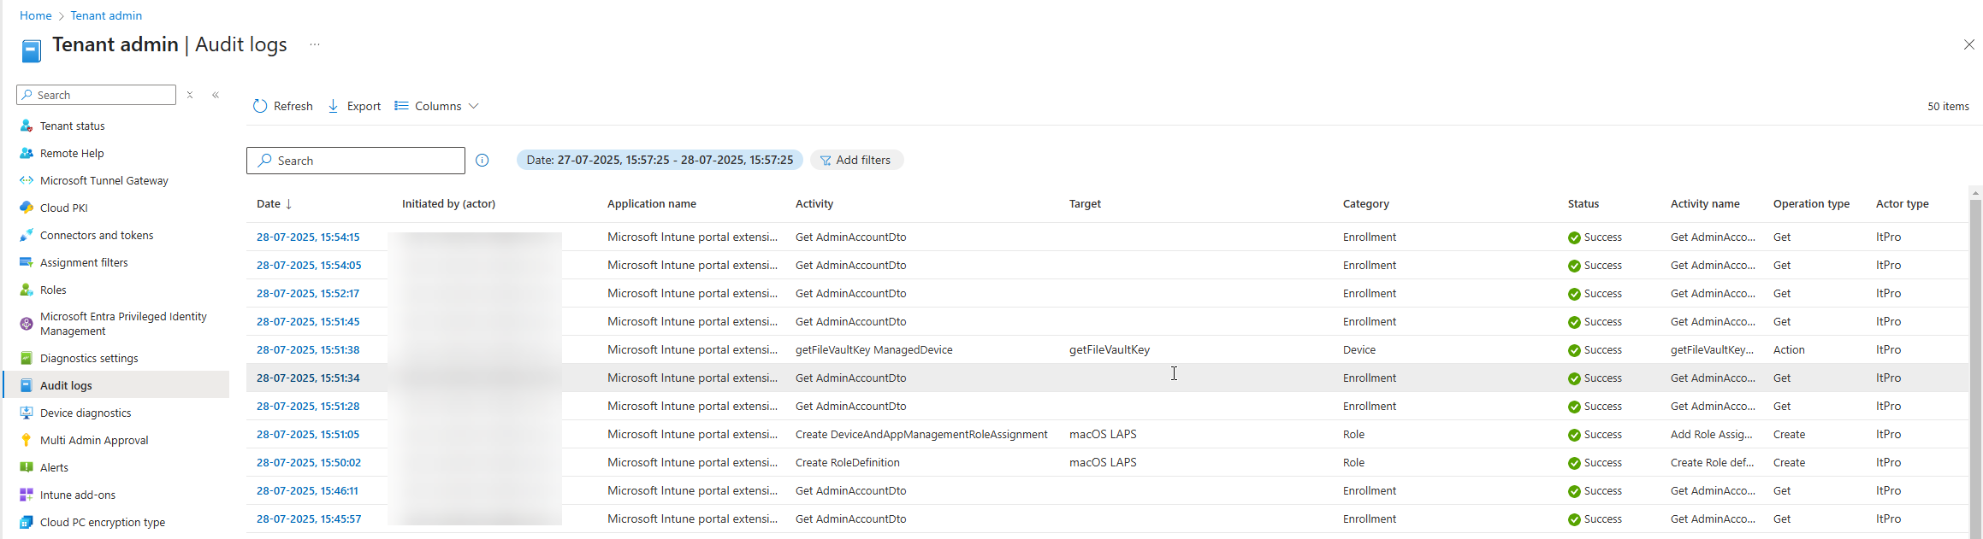The height and width of the screenshot is (539, 1983).
Task: Sort by Initiated by (actor) column
Action: [448, 203]
